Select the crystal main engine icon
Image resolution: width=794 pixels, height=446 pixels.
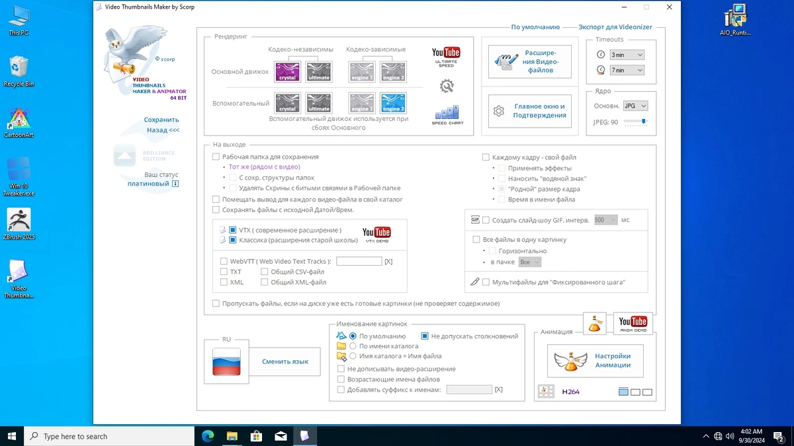(287, 71)
